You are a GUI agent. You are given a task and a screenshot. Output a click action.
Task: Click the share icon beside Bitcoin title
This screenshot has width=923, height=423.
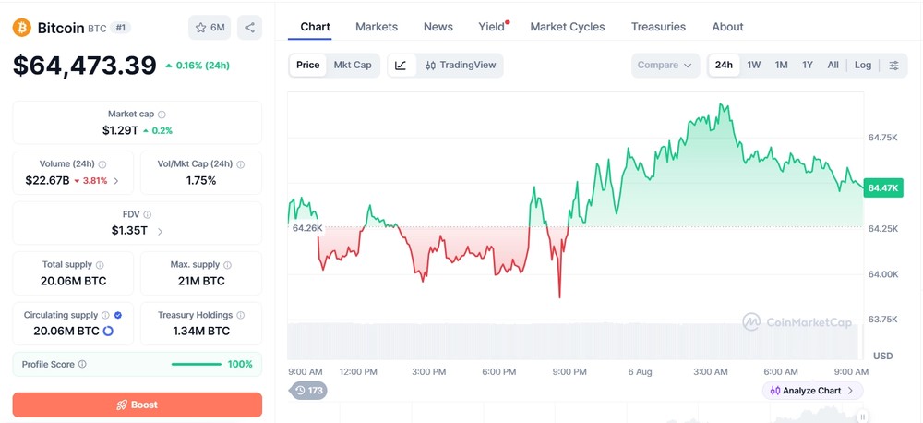point(249,28)
